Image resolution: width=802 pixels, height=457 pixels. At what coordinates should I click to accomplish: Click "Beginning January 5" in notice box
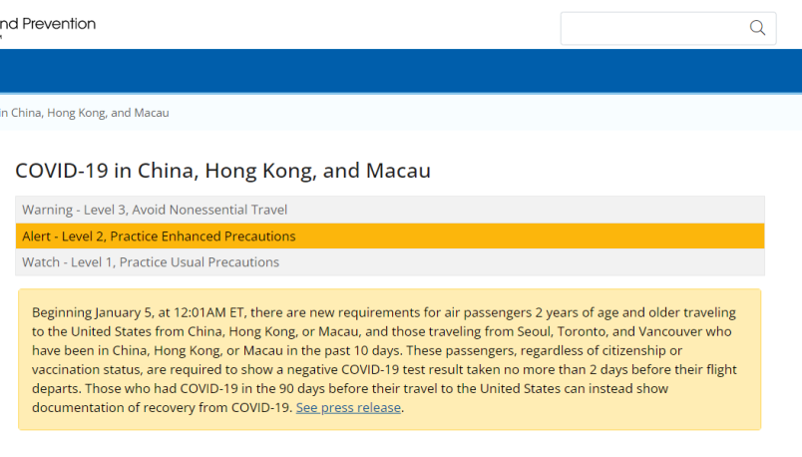coord(87,312)
